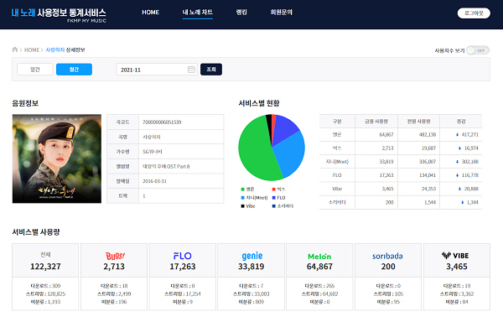Select the genie logo card

251,261
